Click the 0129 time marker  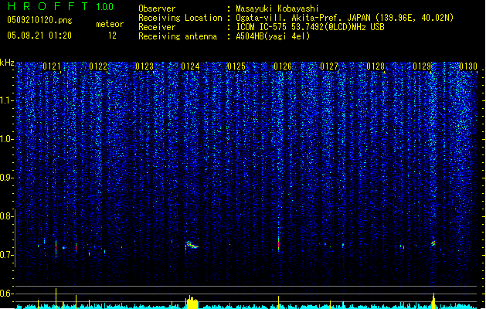click(422, 66)
